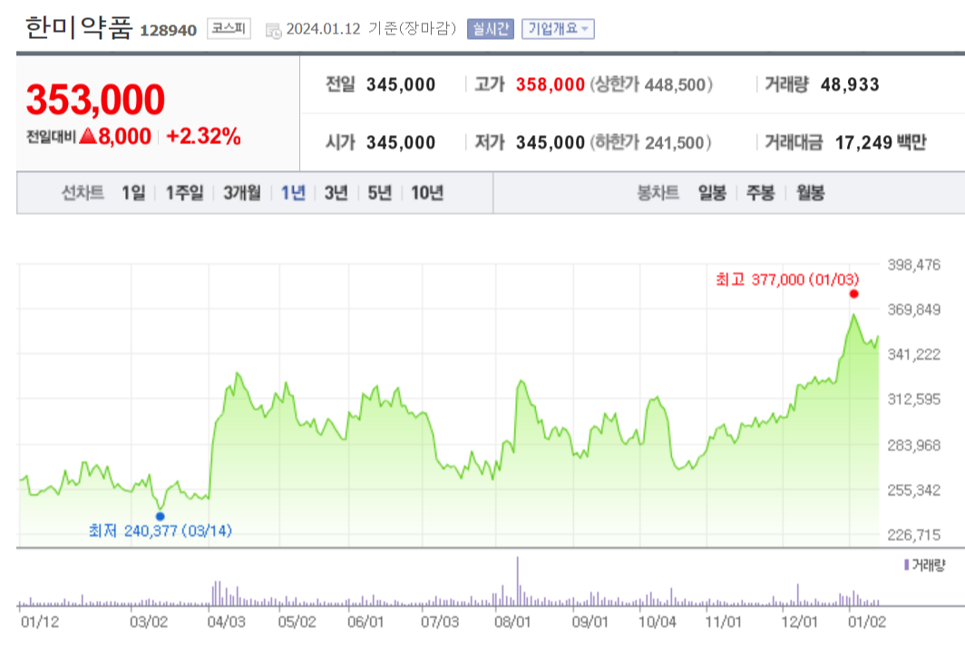Click the 하한가 241,500 text
This screenshot has width=965, height=658.
tap(650, 142)
